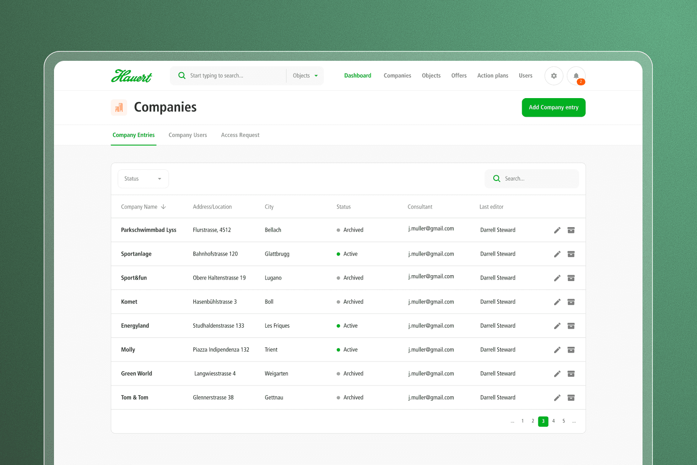Viewport: 697px width, 465px height.
Task: Edit the Sport&fun entry
Action: [557, 278]
